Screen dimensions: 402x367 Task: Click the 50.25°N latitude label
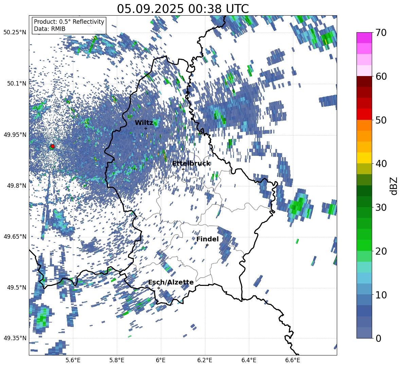tap(15, 33)
